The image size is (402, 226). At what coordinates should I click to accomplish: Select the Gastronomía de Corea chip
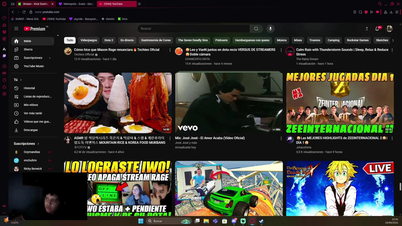point(156,40)
